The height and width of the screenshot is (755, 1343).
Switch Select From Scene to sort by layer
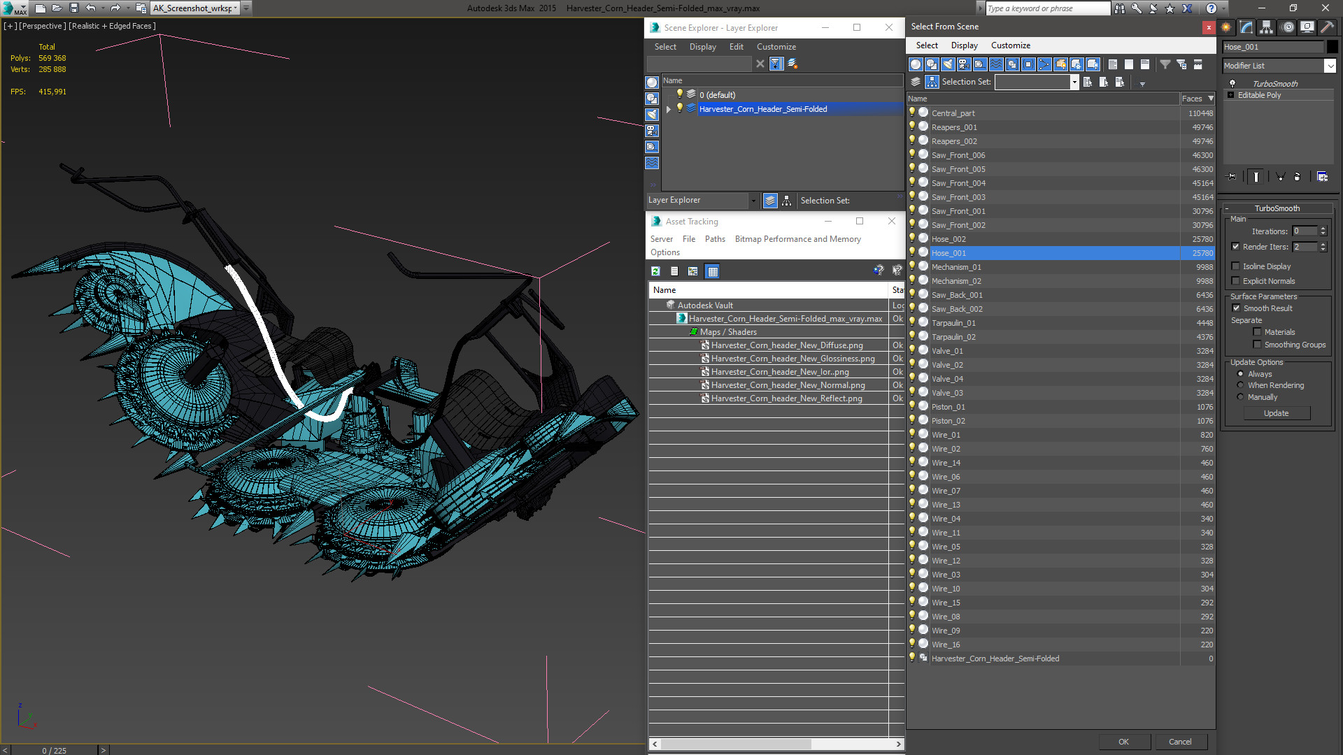916,82
